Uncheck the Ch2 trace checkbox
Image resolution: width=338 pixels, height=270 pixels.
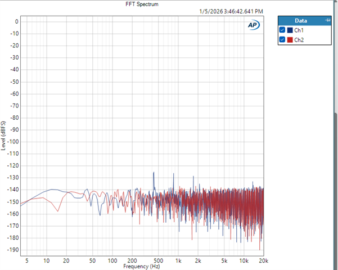click(x=282, y=40)
